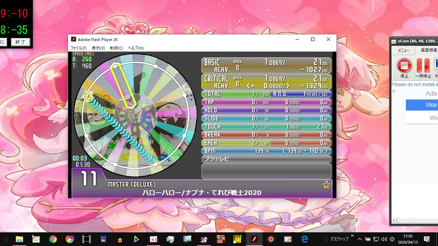Switch to the メニュー tab in oCam
Screen dimensions: 438x246
point(403,50)
